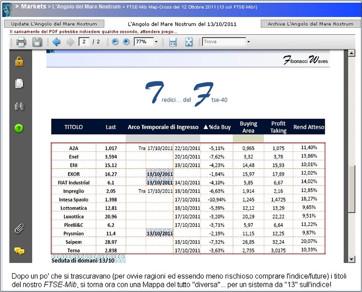
Task: Select the A2A row title
Action: pos(74,148)
